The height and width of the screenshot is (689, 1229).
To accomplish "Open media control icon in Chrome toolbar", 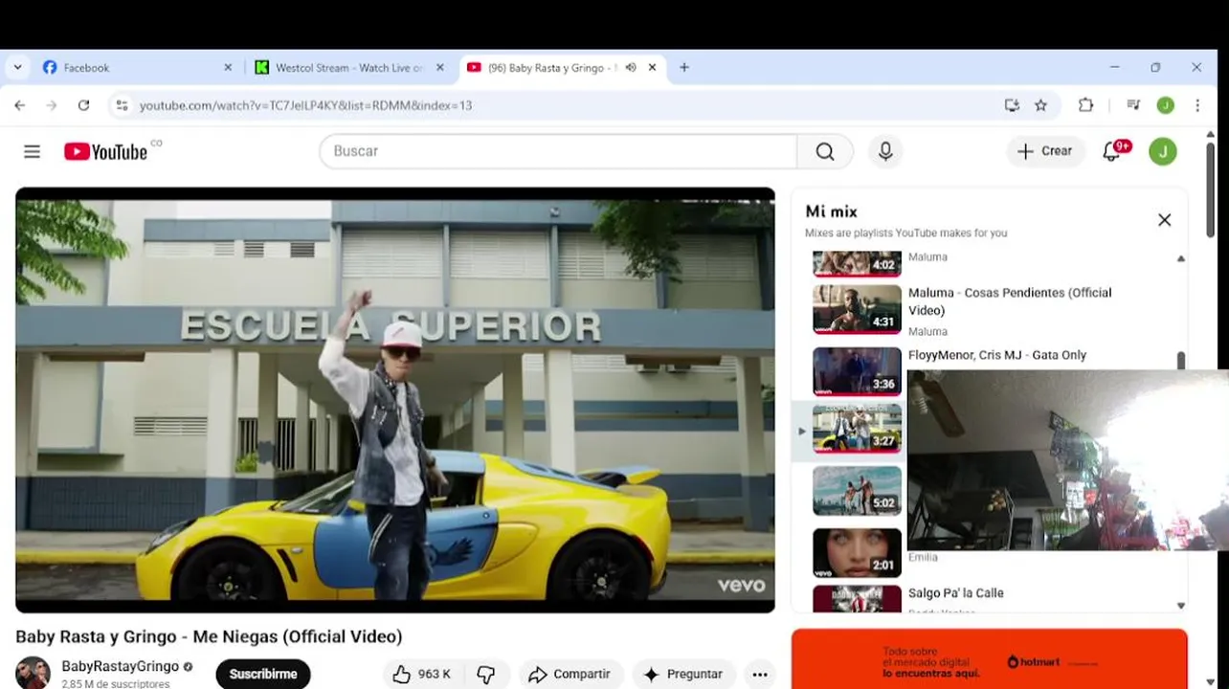I will [1133, 105].
